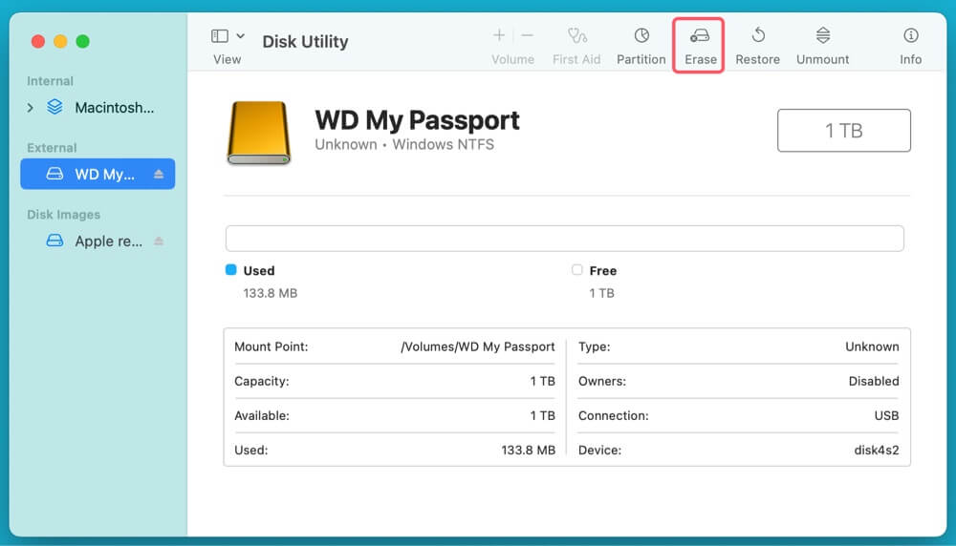Show Info for the selected disk
Image resolution: width=956 pixels, height=546 pixels.
(x=910, y=37)
